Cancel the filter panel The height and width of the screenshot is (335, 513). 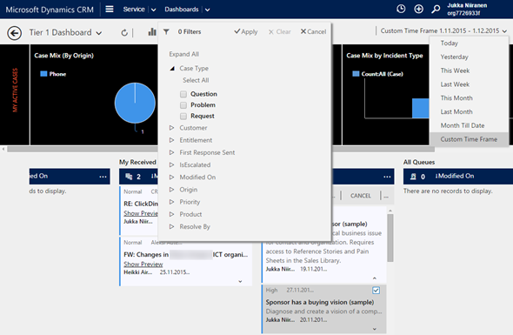pyautogui.click(x=313, y=32)
